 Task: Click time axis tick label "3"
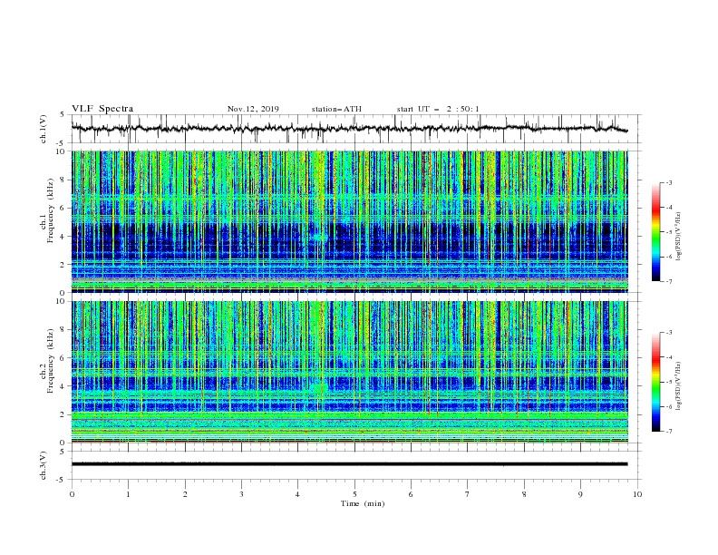pyautogui.click(x=241, y=494)
